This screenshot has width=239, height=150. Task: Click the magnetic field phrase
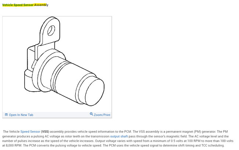coord(177,136)
